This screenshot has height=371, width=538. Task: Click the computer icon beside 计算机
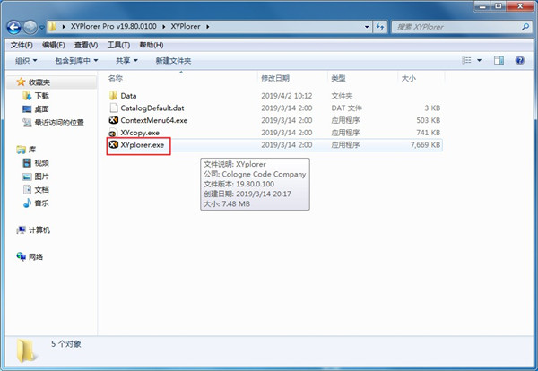pos(21,229)
